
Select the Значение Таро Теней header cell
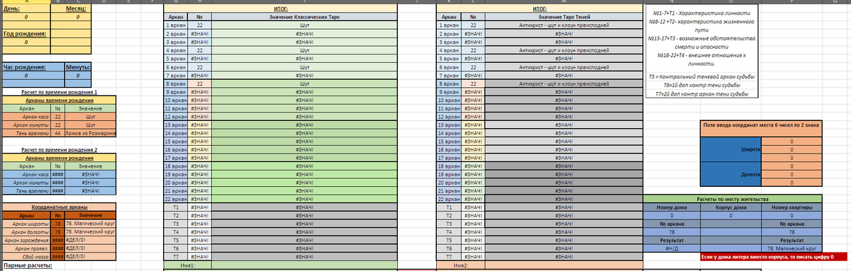click(563, 16)
